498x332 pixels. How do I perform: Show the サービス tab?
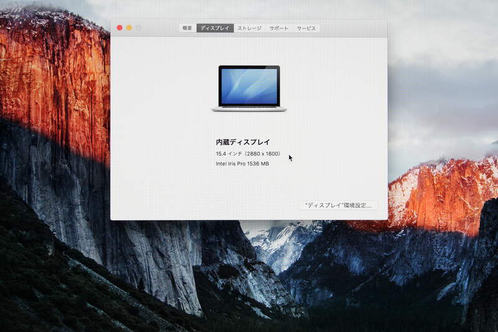(306, 28)
